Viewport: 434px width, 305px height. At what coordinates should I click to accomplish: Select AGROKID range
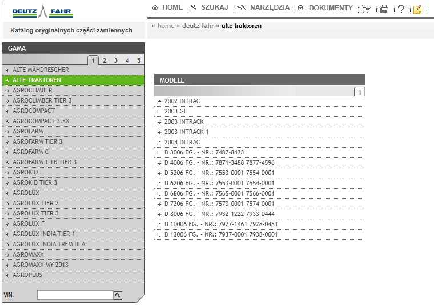point(73,172)
